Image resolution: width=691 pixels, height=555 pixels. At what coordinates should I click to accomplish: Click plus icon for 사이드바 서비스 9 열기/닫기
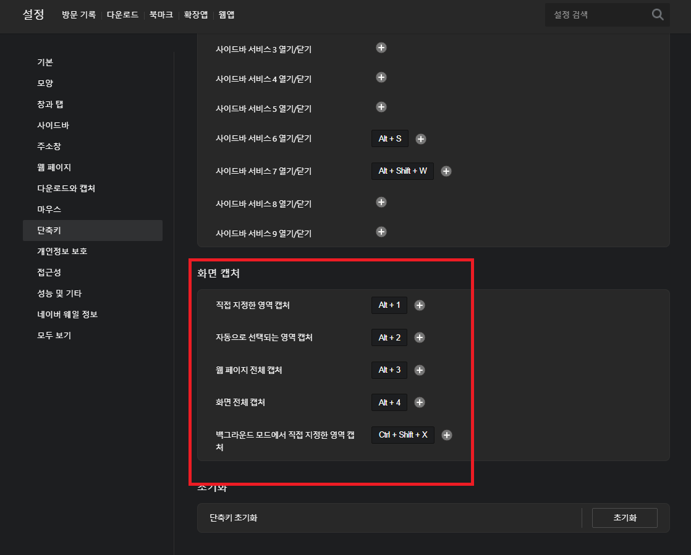[x=381, y=232]
